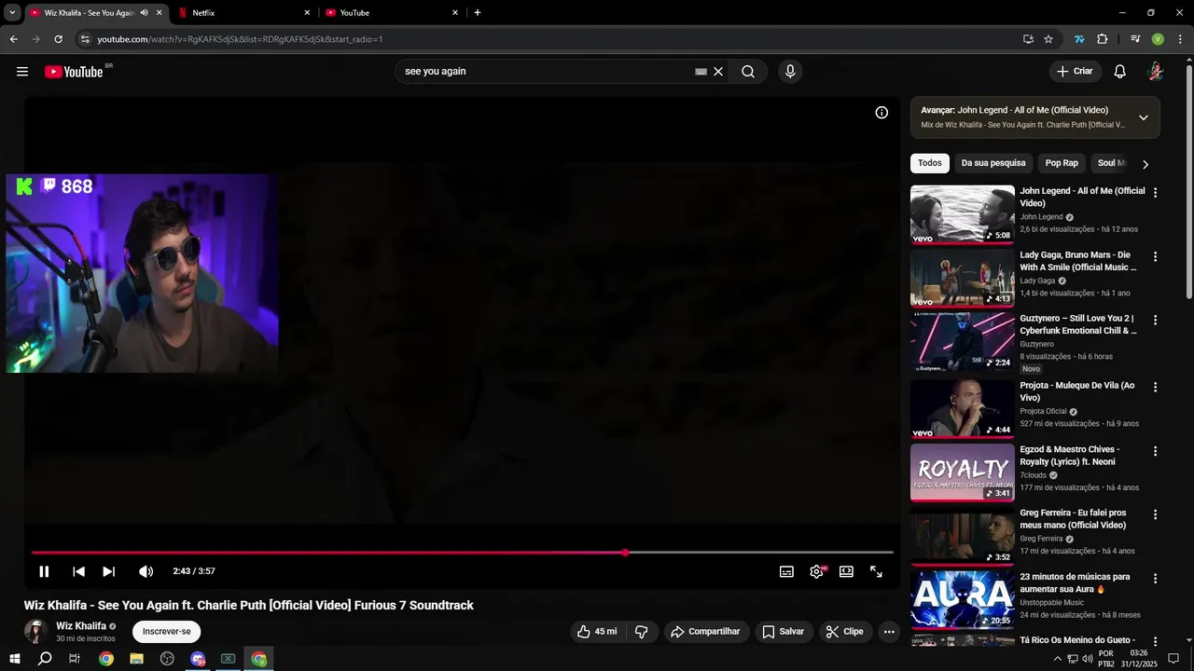Open more actions menu below video
This screenshot has width=1194, height=671.
click(x=889, y=632)
